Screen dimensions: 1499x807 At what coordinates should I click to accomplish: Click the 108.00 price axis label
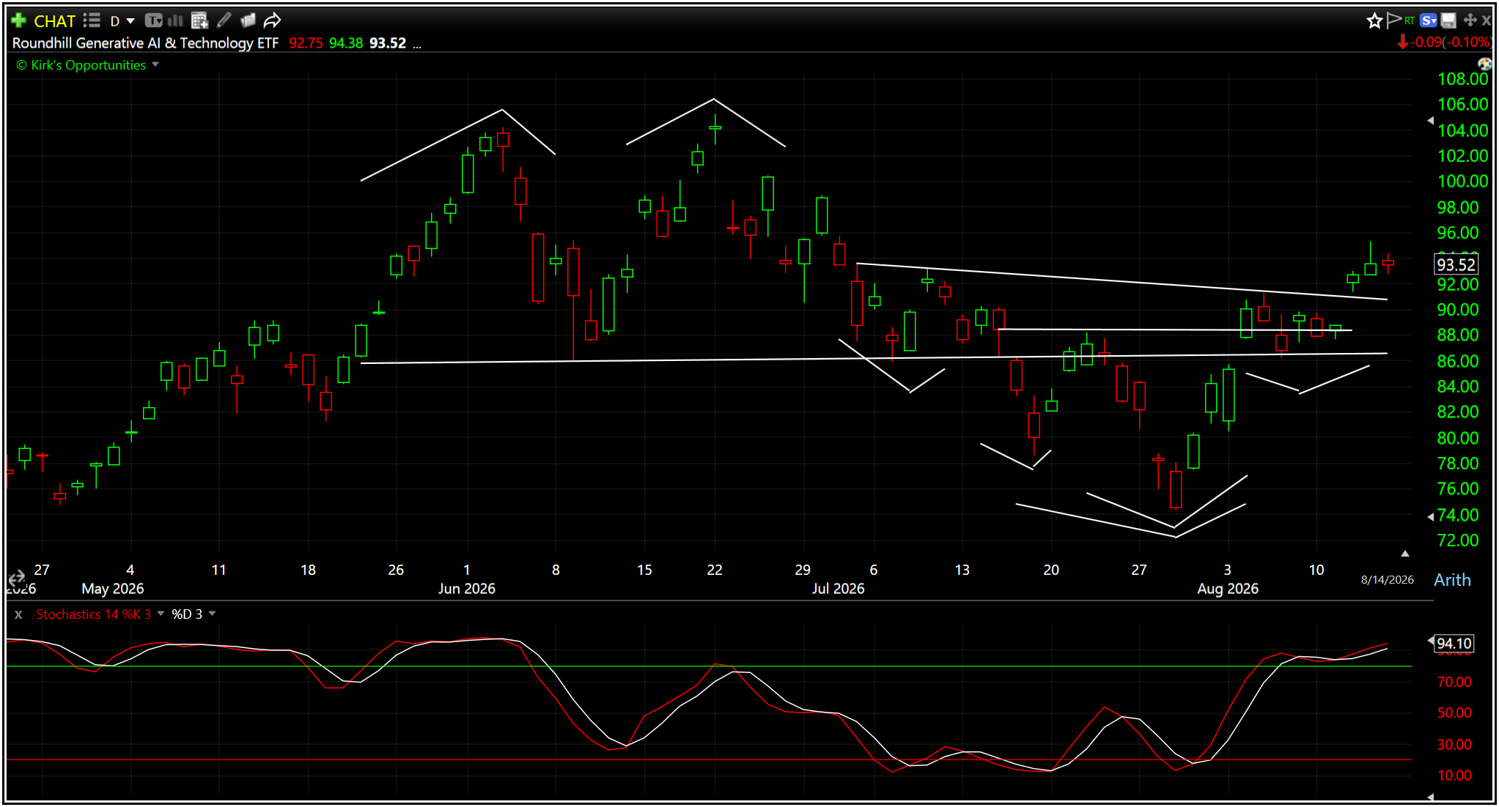1462,79
